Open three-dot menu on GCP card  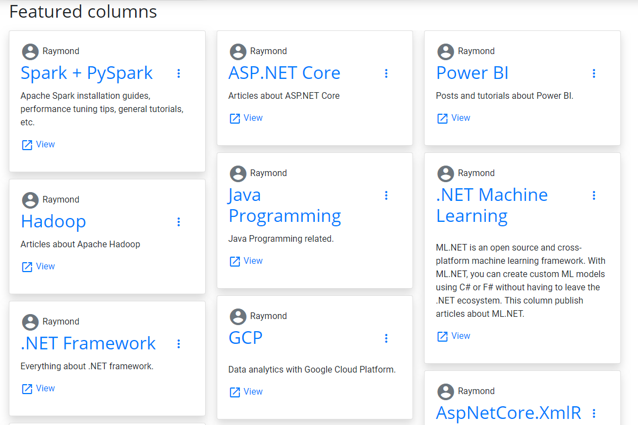click(x=386, y=338)
